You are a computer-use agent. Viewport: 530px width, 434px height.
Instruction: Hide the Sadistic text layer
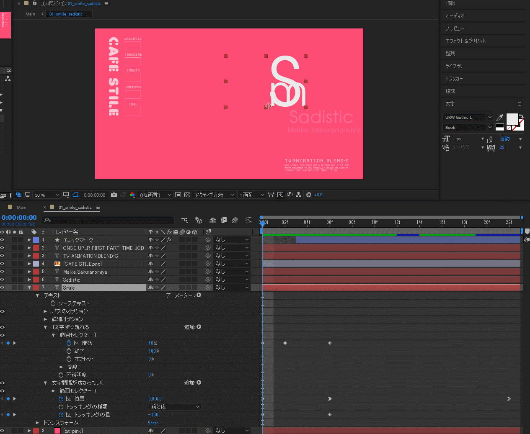[2, 280]
